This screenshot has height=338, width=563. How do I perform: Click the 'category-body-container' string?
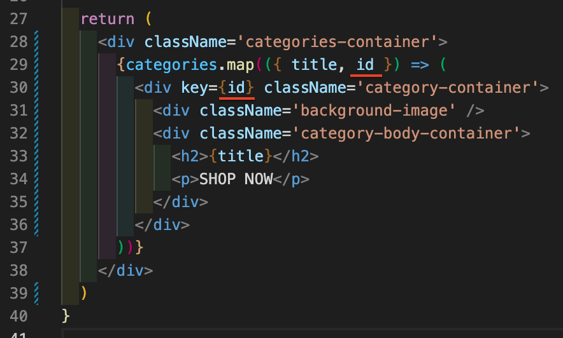pos(406,134)
